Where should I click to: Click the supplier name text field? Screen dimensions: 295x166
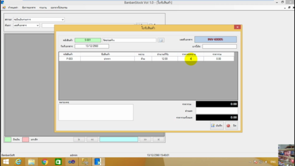point(129,40)
